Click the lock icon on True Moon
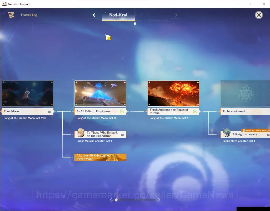The width and height of the screenshot is (270, 211). tap(49, 112)
